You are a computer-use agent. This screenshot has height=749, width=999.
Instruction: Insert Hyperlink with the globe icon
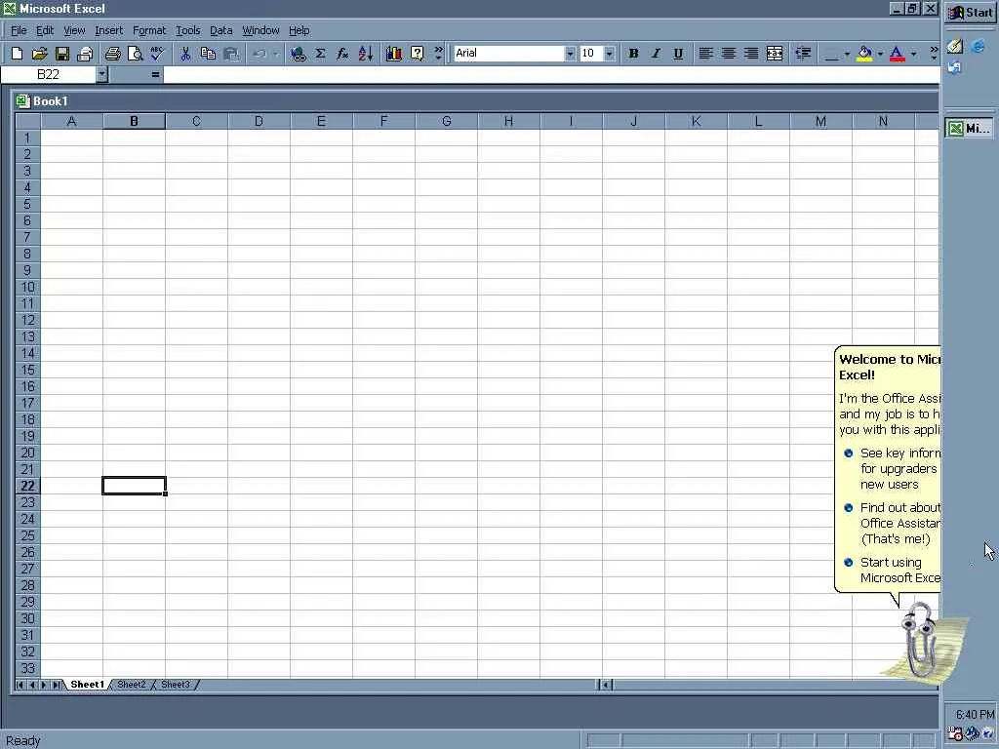click(x=298, y=54)
